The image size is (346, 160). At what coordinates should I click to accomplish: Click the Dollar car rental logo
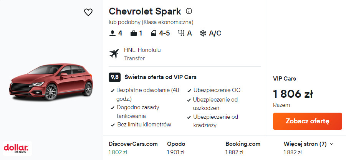pyautogui.click(x=16, y=148)
